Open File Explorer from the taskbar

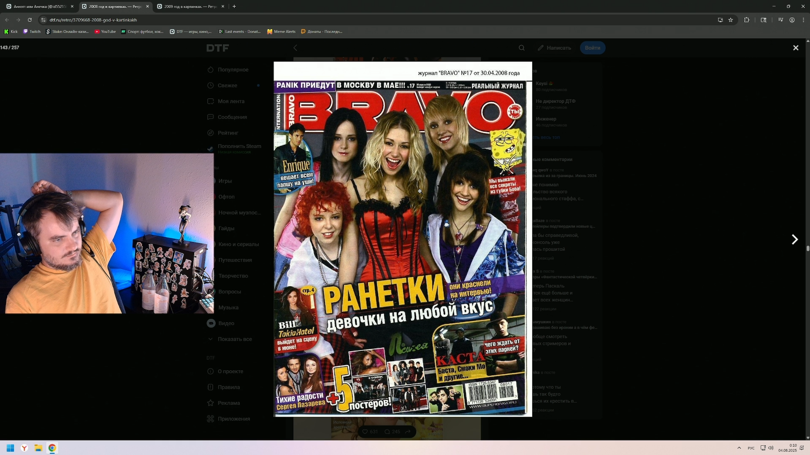tap(38, 448)
